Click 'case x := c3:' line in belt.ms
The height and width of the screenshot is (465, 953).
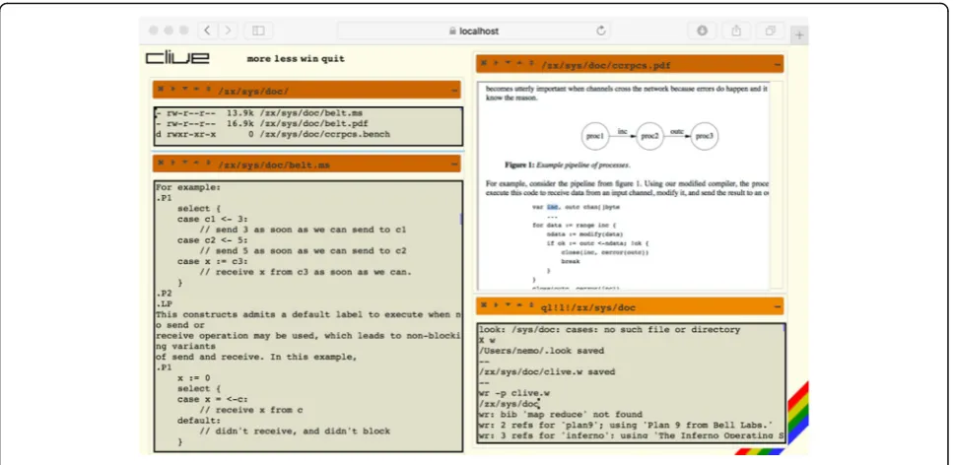(x=213, y=261)
